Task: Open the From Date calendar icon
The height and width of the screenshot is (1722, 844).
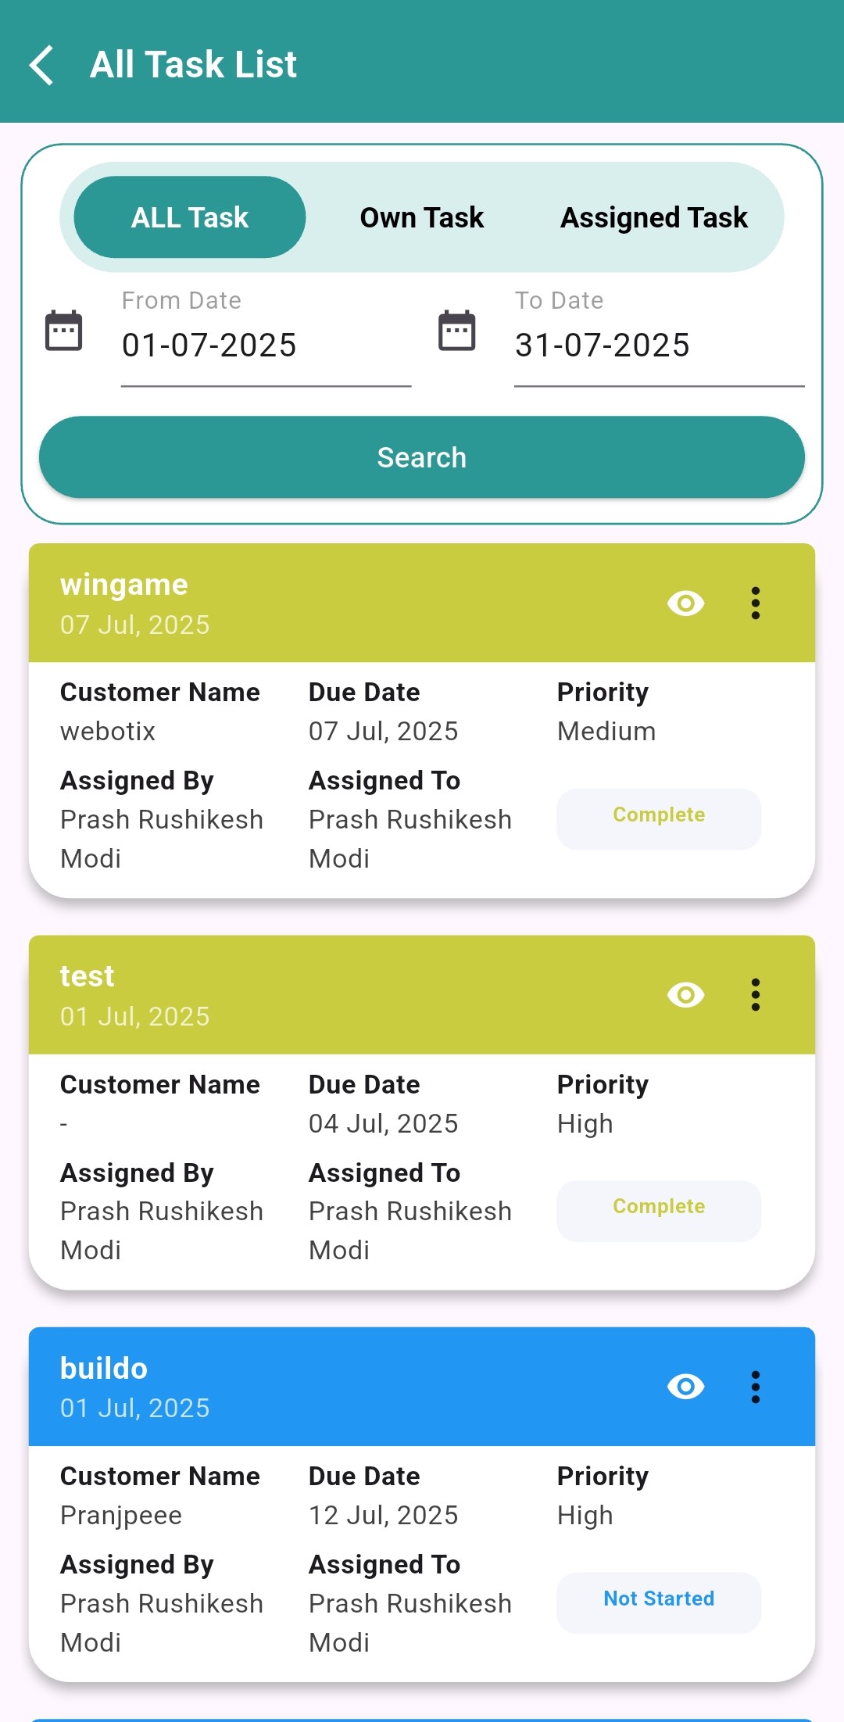Action: coord(64,331)
